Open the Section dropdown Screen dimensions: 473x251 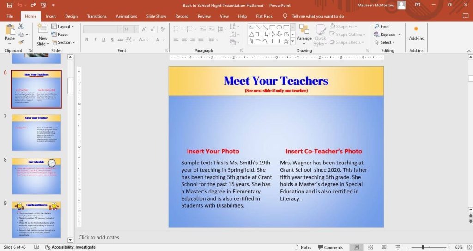click(62, 42)
